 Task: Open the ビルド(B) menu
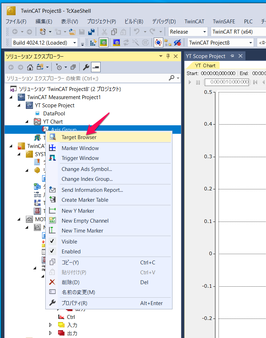pos(134,22)
